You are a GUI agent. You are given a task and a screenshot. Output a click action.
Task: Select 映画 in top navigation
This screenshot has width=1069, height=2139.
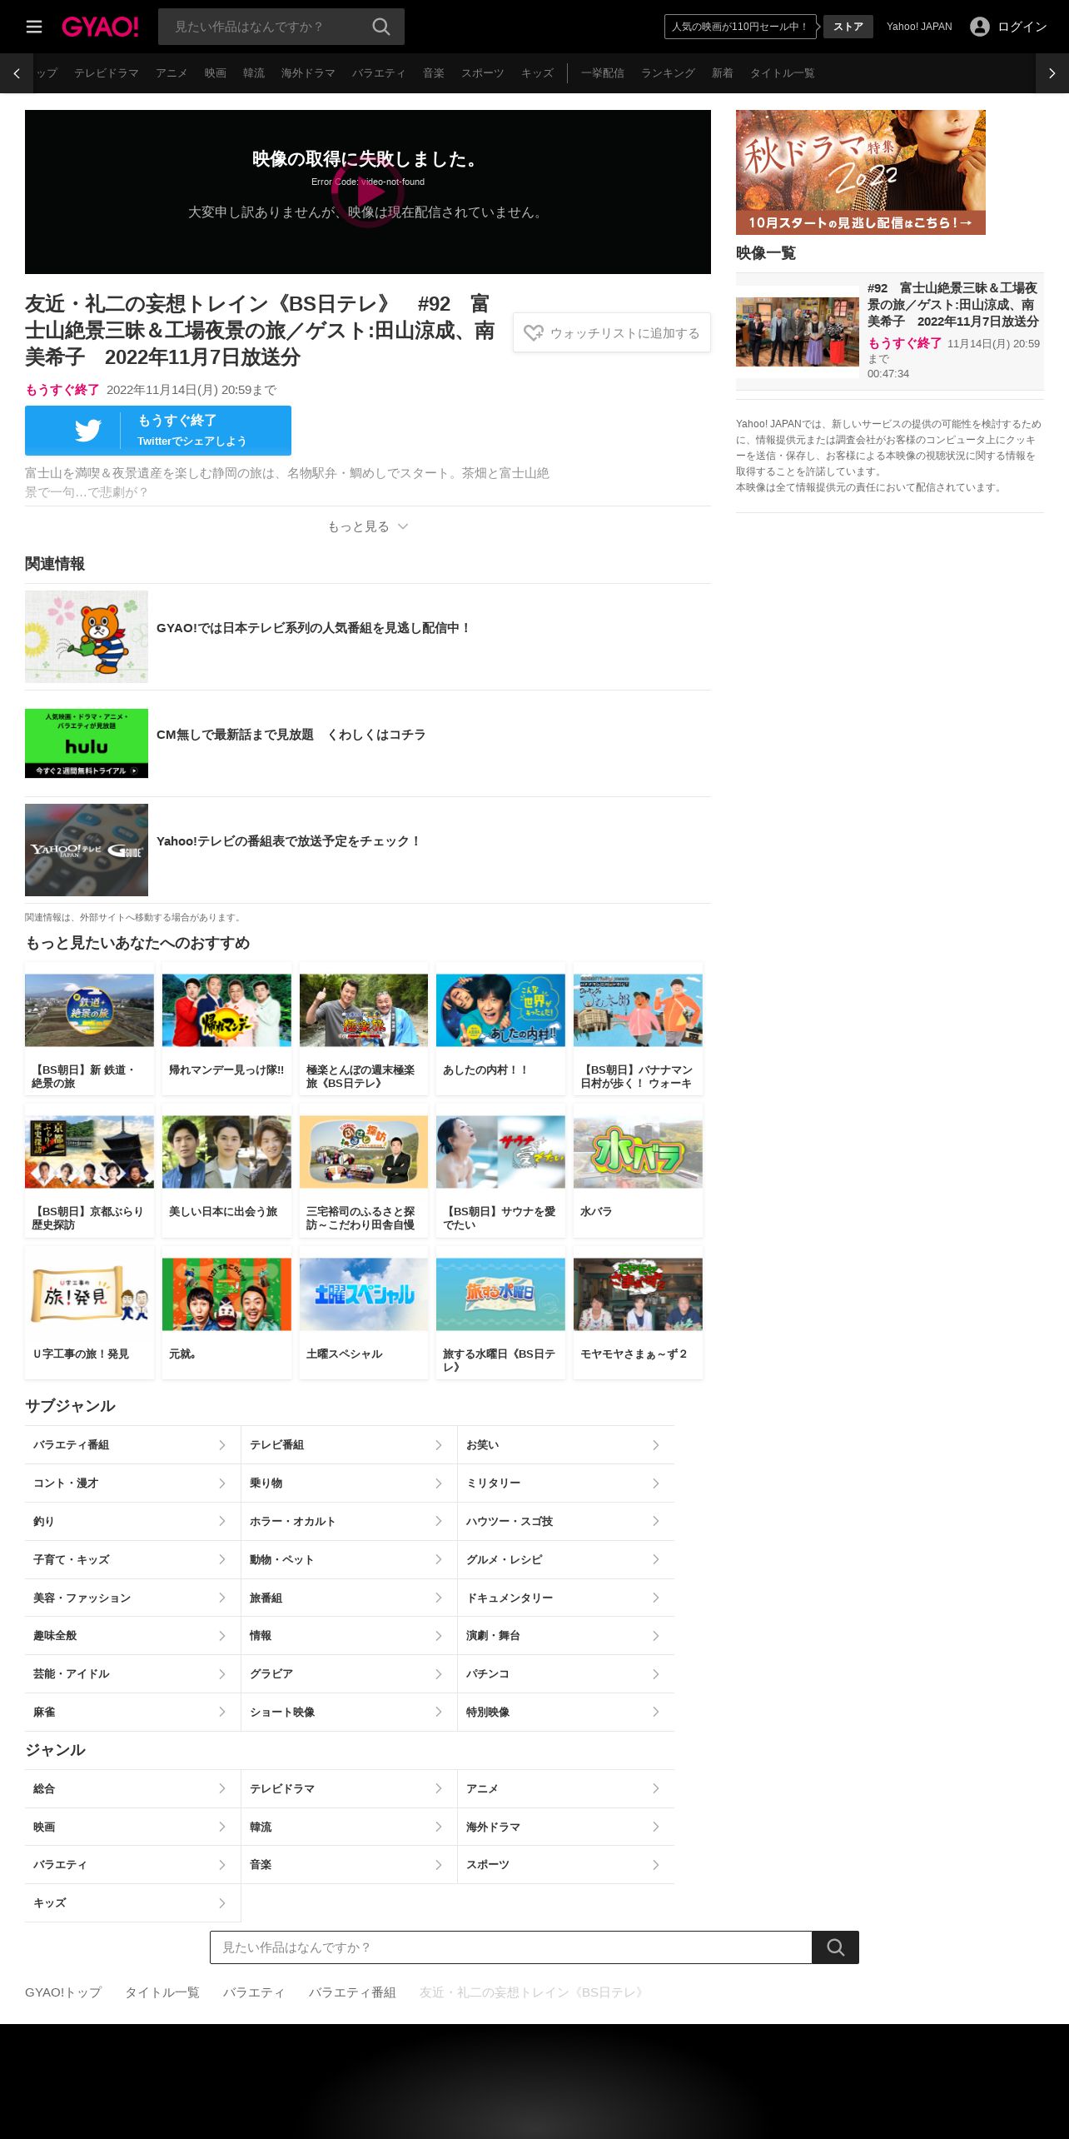pyautogui.click(x=216, y=73)
